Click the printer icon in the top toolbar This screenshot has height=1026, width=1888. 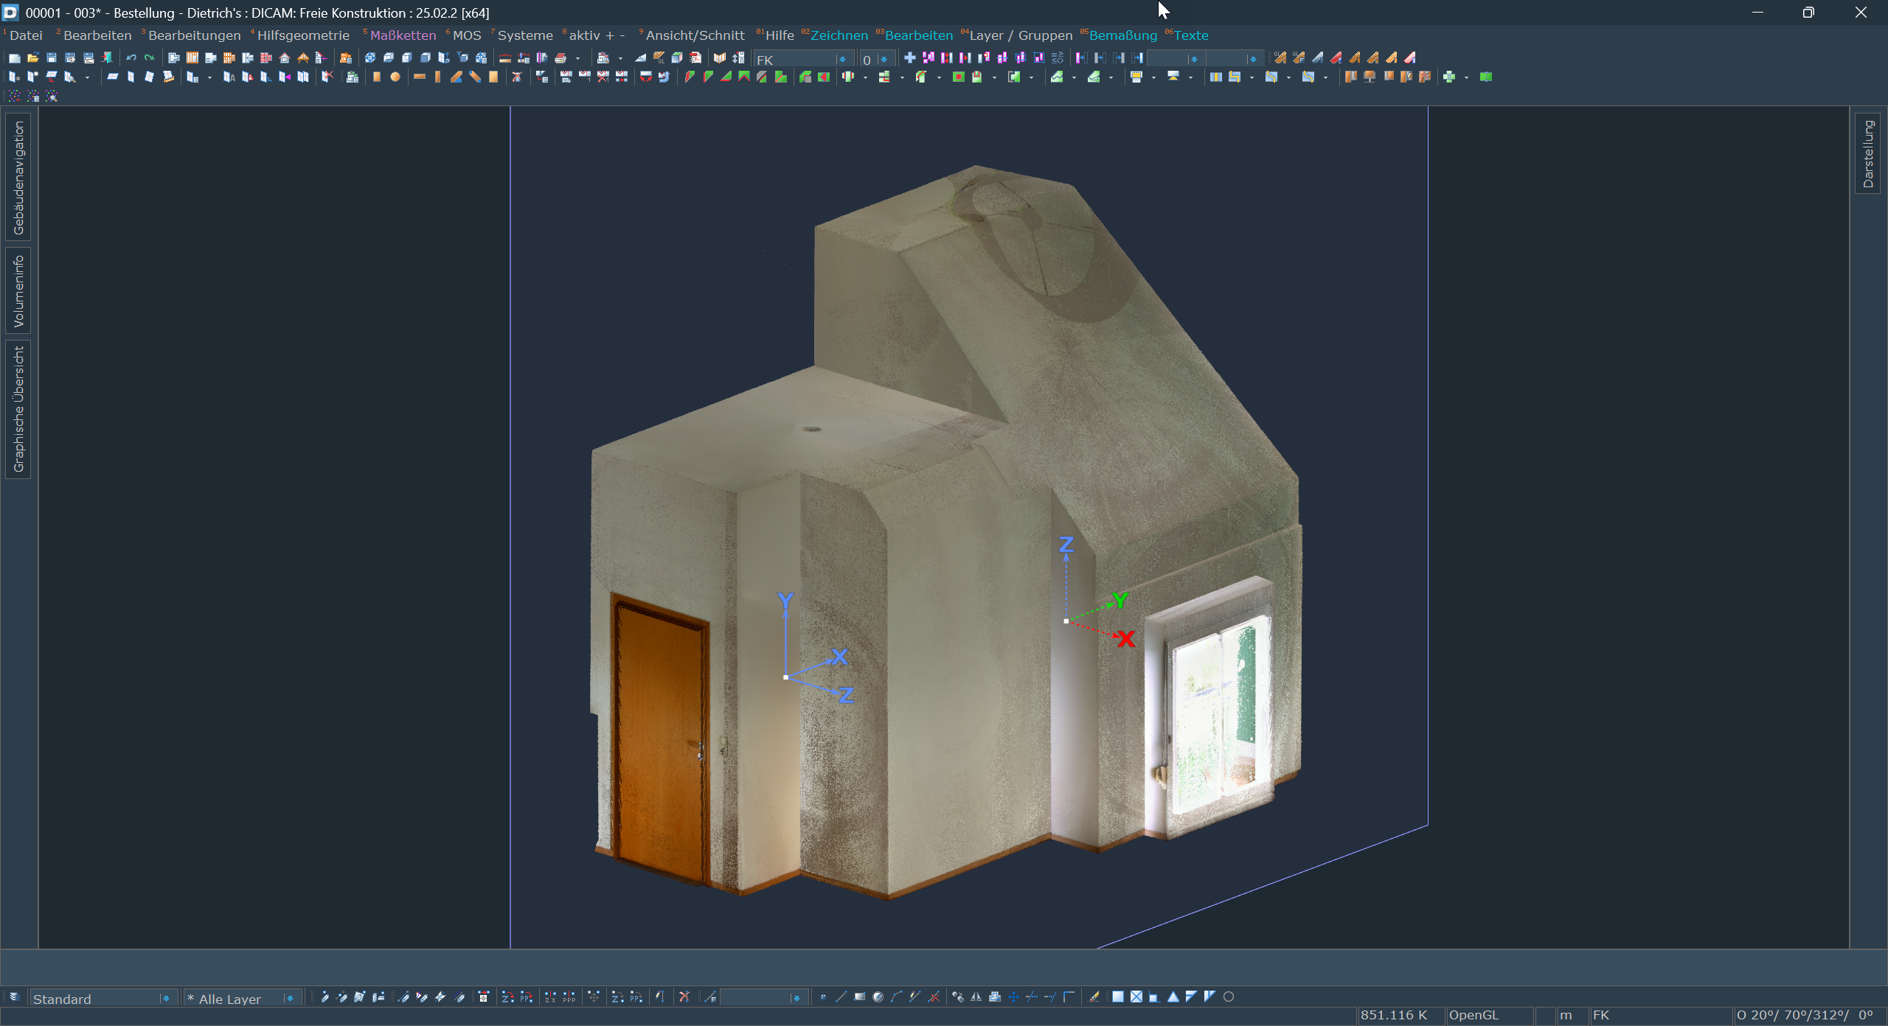560,57
